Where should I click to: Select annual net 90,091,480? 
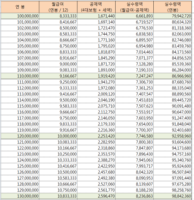tap(172, 106)
